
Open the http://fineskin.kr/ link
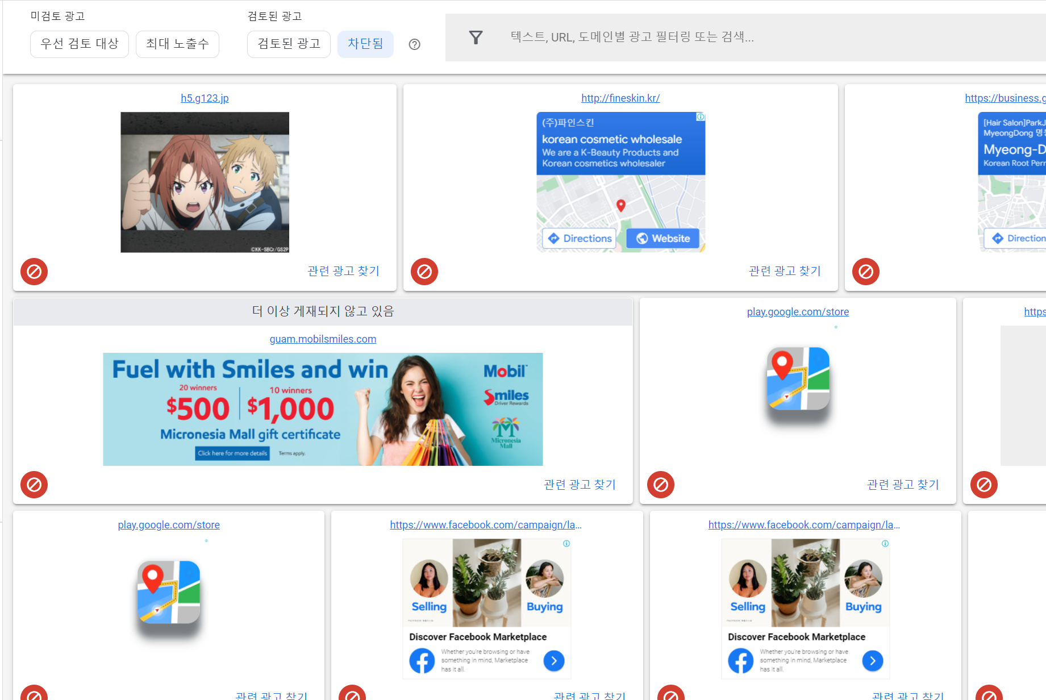point(620,98)
